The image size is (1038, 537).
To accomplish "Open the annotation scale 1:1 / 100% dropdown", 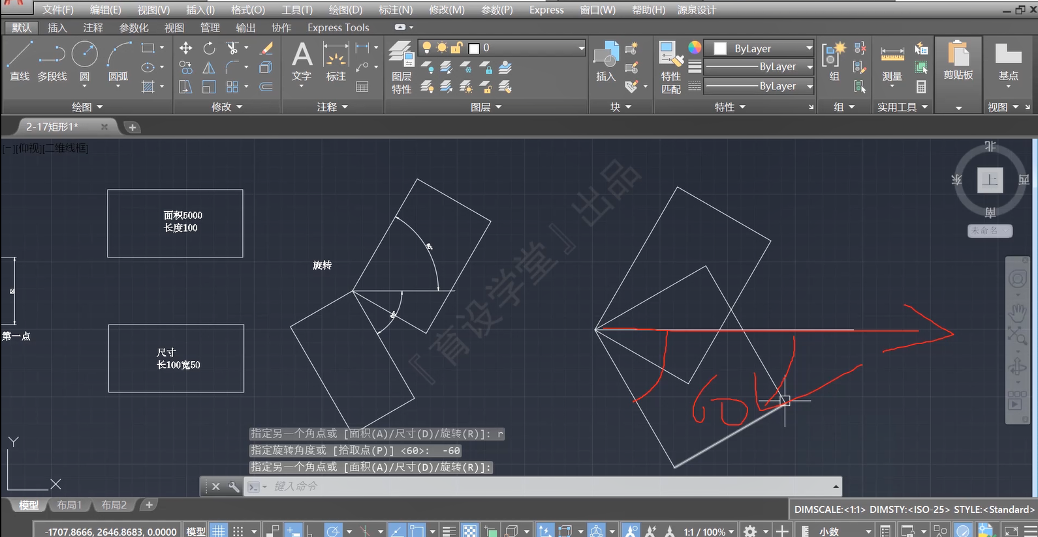I will 709,532.
